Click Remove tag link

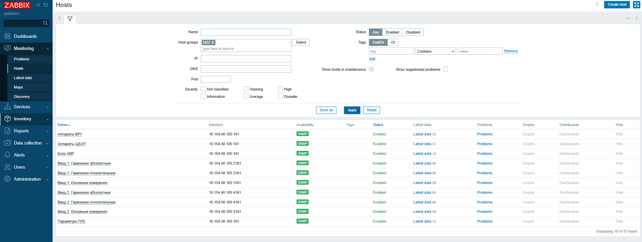tap(511, 51)
